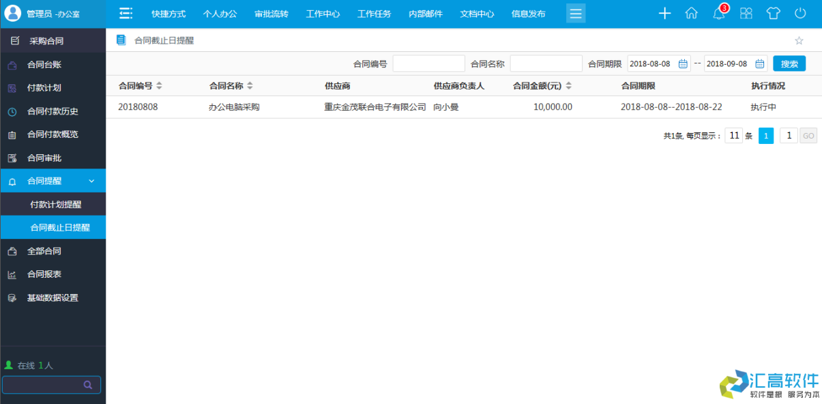Click page number 1 in pagination

(765, 135)
